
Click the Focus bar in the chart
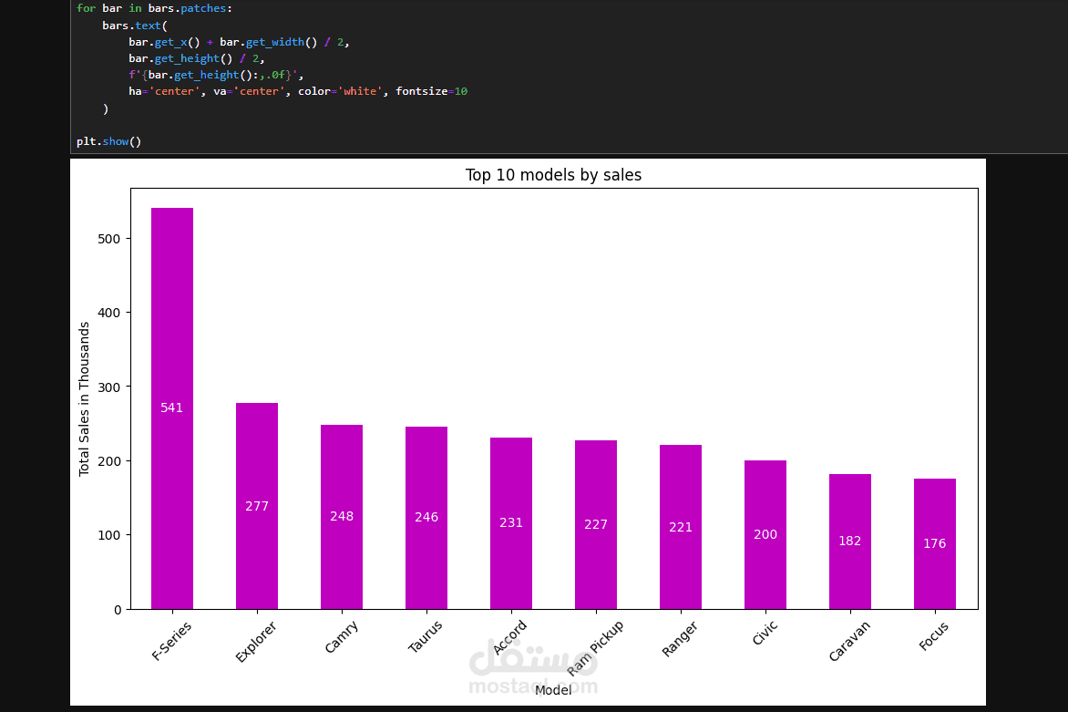pos(935,543)
